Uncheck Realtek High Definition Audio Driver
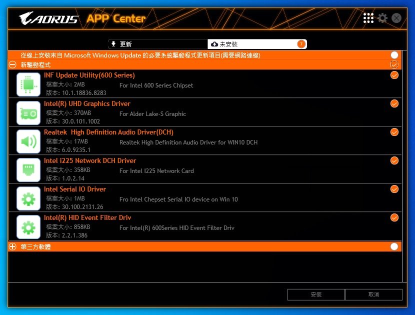This screenshot has width=415, height=315. [x=394, y=132]
